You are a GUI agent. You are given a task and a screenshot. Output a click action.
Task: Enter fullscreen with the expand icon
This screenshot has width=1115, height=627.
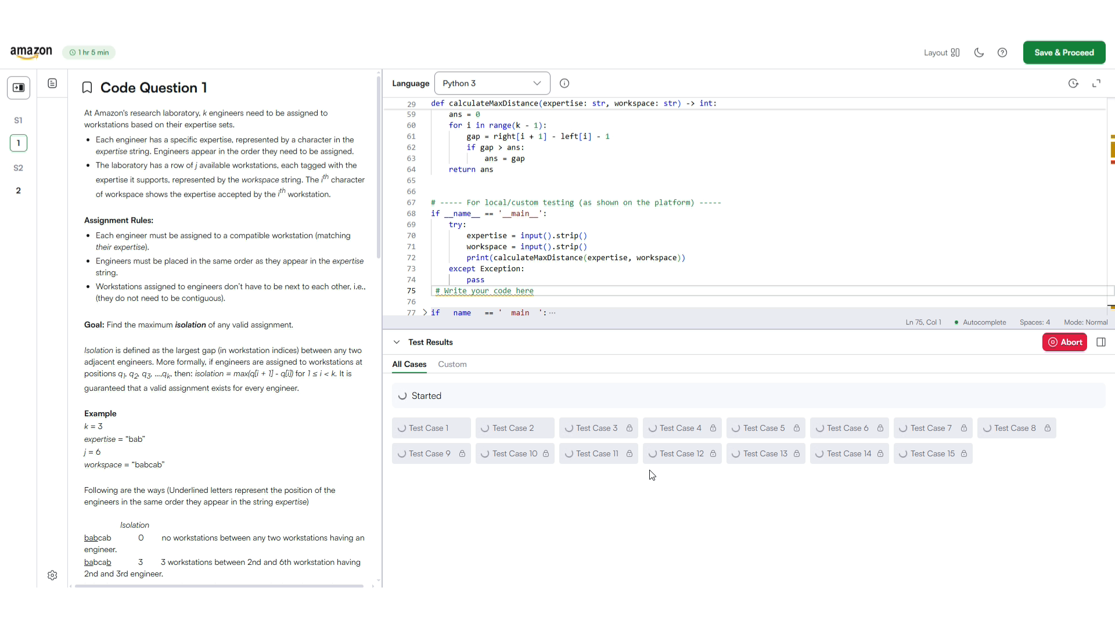[x=1097, y=83]
